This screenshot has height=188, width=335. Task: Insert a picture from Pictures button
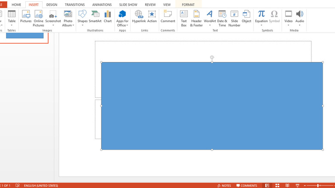[26, 17]
